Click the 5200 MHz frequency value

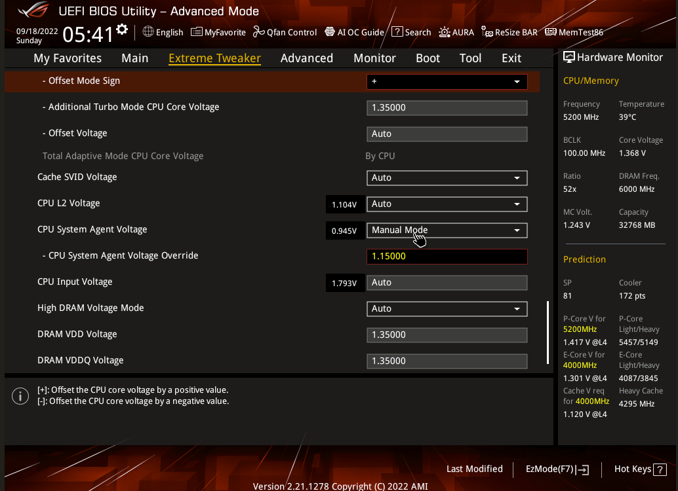tap(581, 117)
